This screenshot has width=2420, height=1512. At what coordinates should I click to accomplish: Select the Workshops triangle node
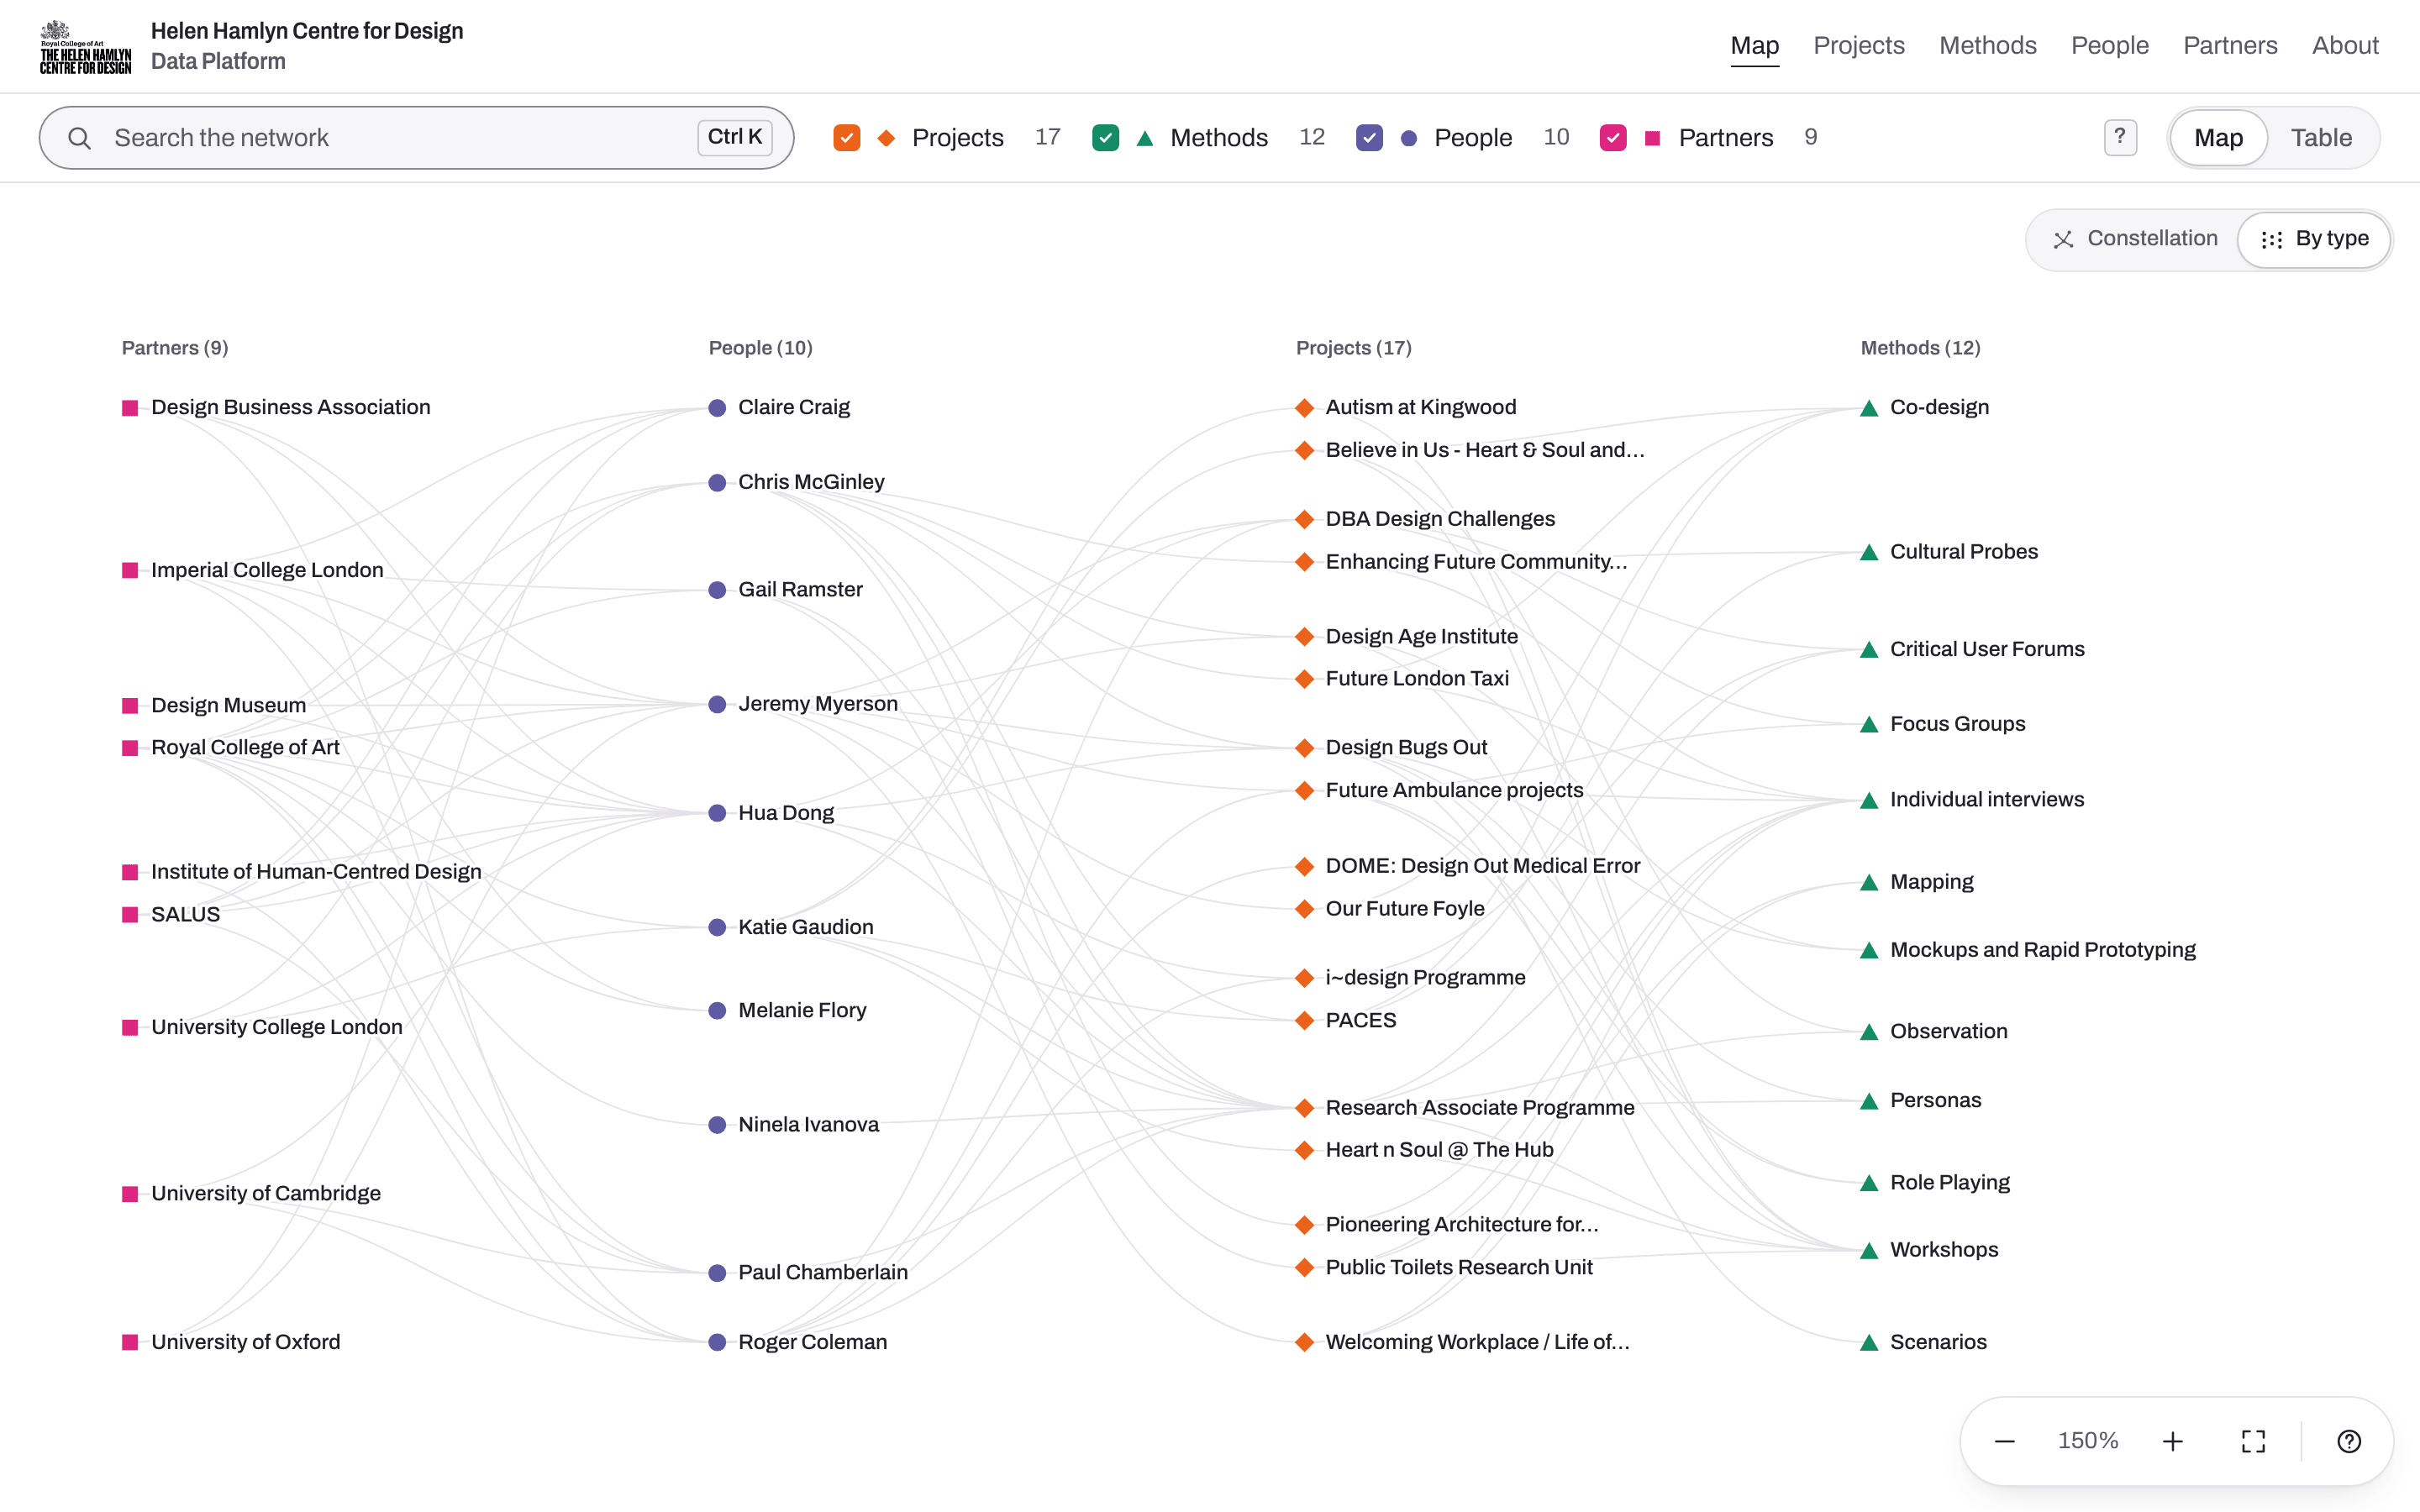coord(1869,1250)
